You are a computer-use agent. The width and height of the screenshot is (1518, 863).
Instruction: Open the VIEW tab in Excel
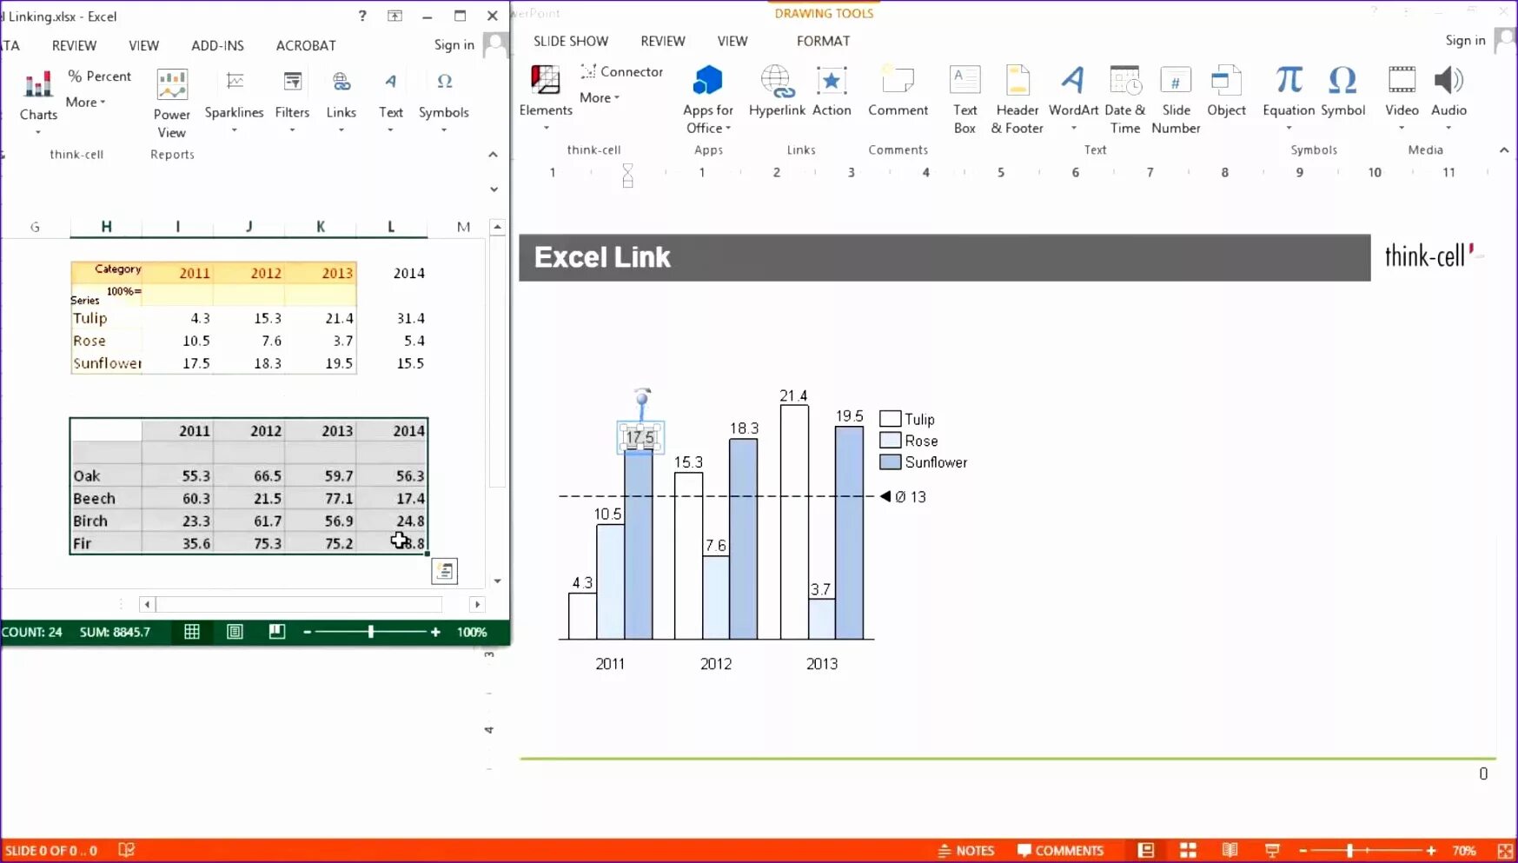coord(143,45)
